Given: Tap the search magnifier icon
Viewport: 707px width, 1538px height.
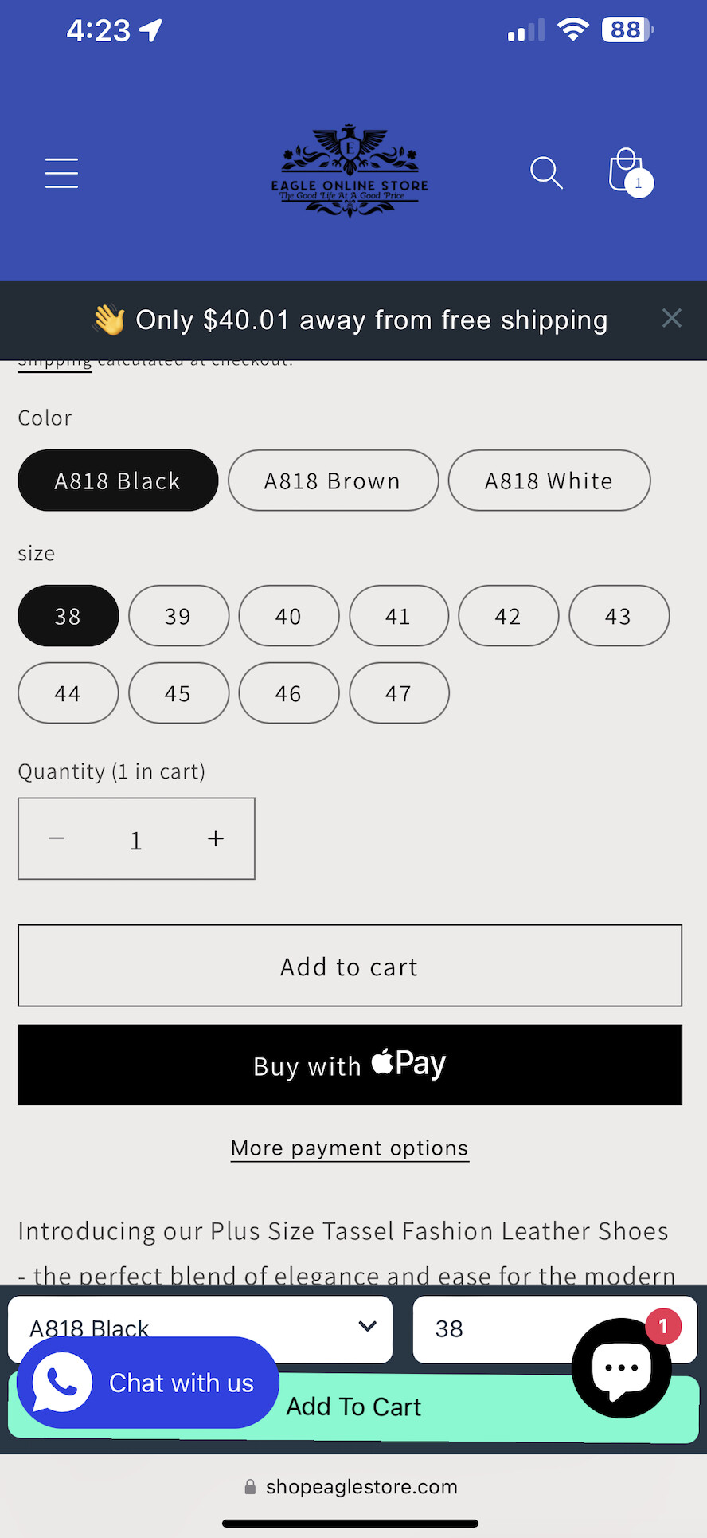Looking at the screenshot, I should (546, 173).
